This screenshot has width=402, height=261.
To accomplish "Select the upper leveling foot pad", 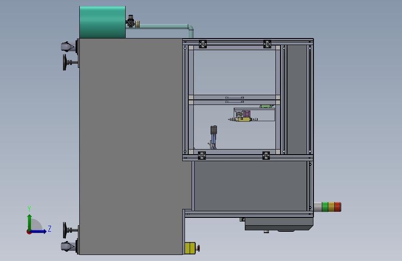I will pyautogui.click(x=65, y=62).
